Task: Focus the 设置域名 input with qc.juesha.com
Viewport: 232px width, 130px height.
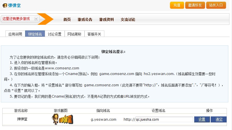Action: click(x=164, y=119)
